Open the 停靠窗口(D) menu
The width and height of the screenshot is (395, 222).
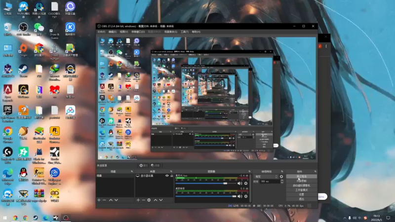138,32
